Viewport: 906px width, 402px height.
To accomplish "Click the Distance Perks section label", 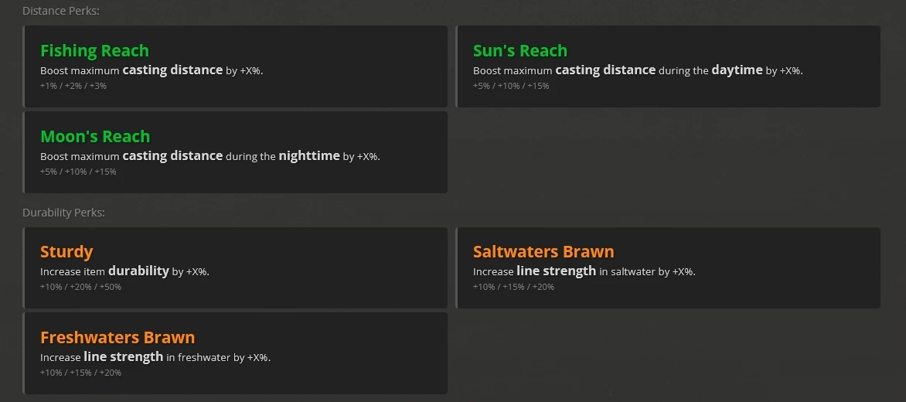I will pyautogui.click(x=61, y=11).
